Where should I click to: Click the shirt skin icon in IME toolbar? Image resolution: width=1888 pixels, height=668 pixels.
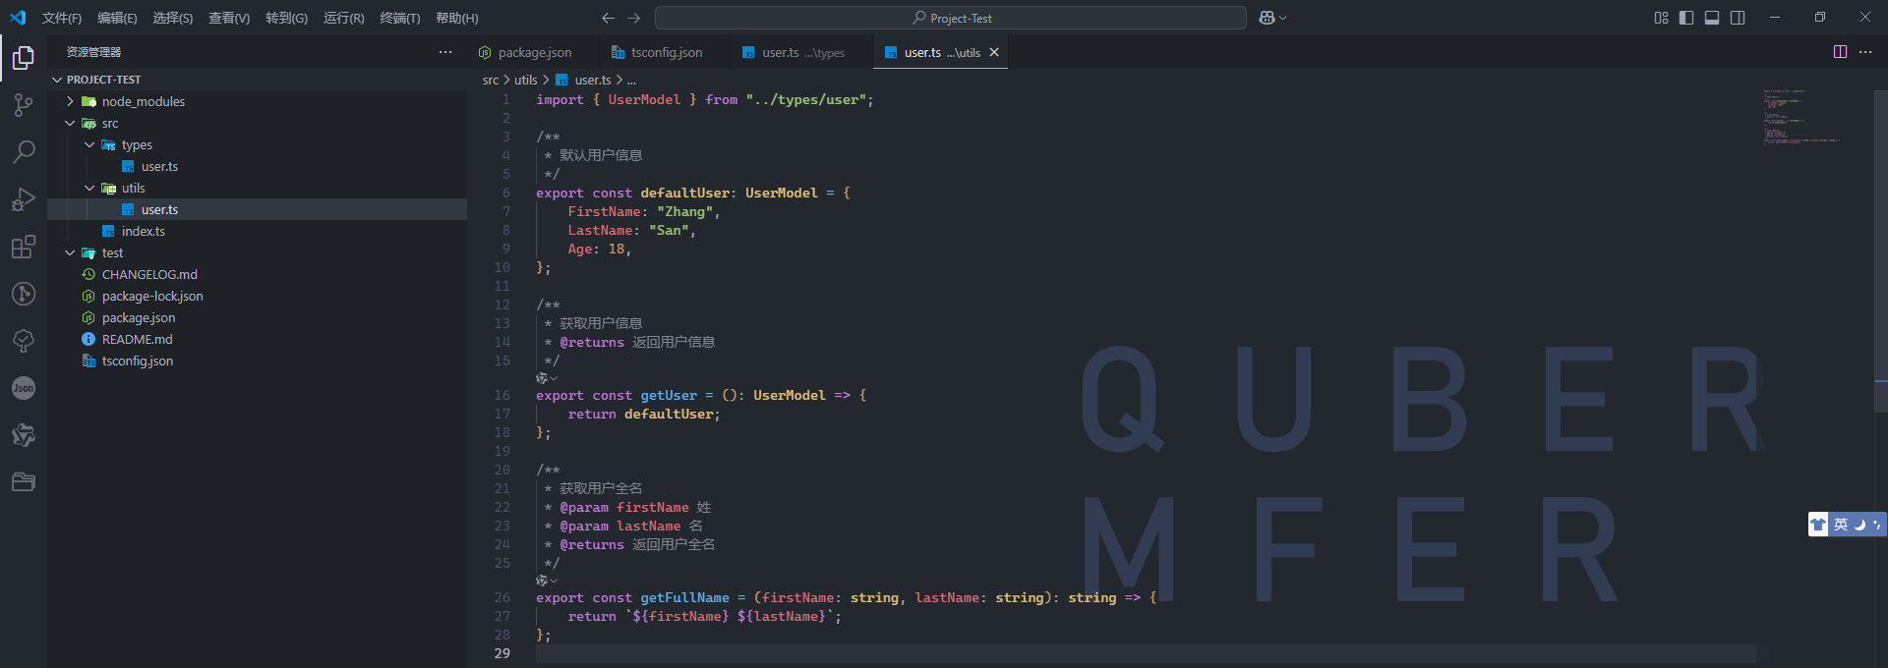(x=1818, y=525)
